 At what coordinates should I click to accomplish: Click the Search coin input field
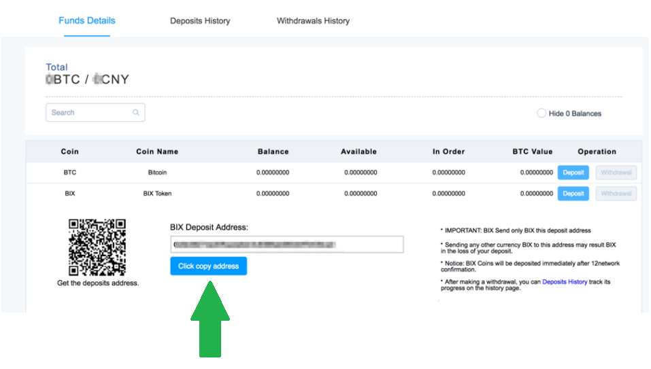95,112
